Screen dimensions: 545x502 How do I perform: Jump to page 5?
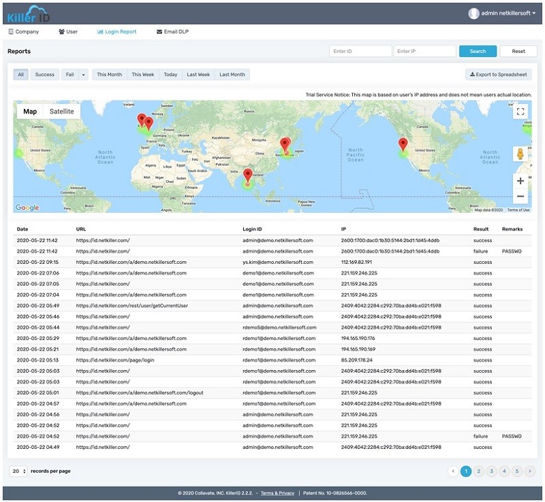click(517, 471)
